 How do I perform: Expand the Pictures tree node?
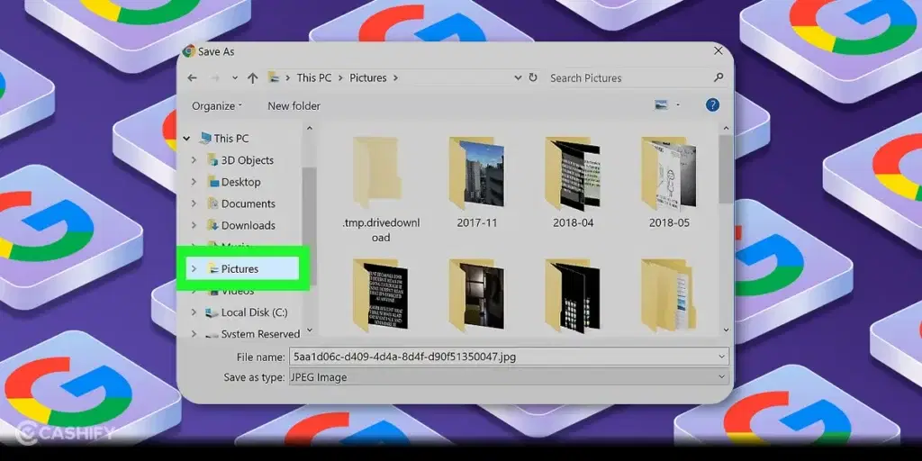pos(194,268)
